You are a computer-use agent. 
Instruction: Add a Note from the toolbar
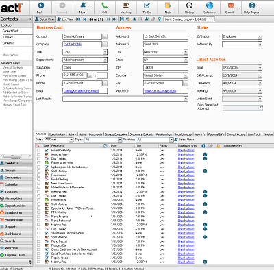click(x=168, y=5)
